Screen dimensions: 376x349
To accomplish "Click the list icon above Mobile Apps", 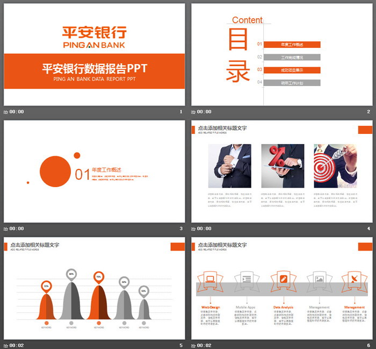I will [247, 279].
